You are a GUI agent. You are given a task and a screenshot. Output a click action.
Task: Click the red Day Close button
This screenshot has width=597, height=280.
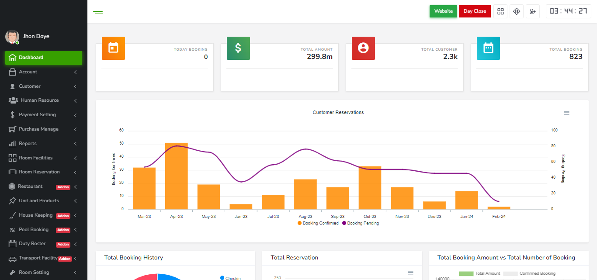pos(475,11)
